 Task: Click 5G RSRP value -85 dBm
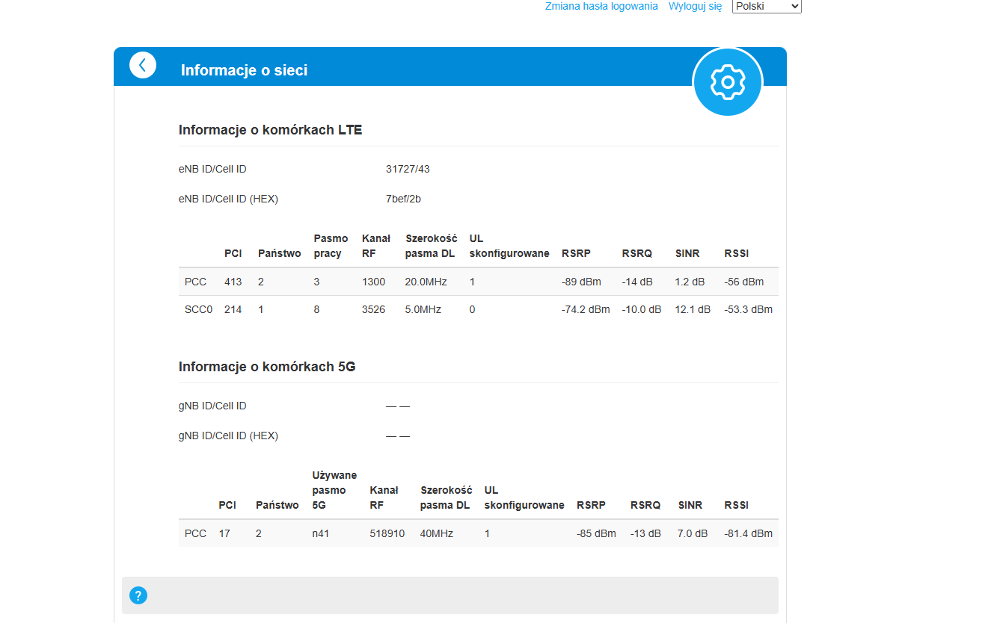tap(596, 533)
